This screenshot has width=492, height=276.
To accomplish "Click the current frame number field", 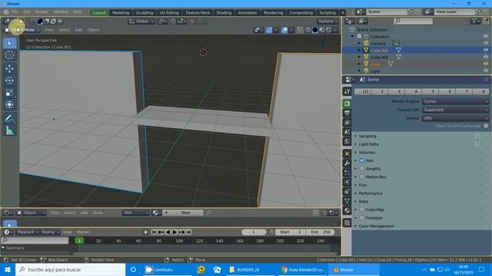I will pos(254,232).
